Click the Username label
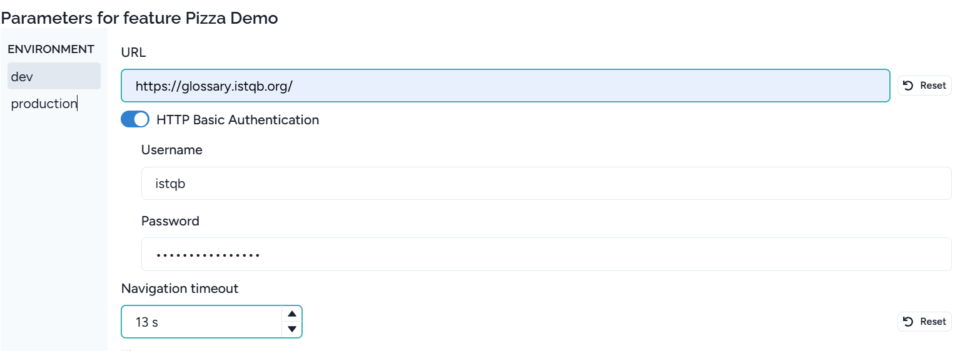 click(172, 150)
